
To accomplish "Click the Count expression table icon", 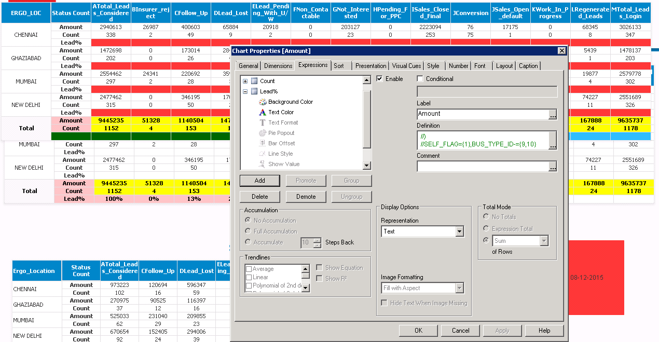I will (254, 81).
